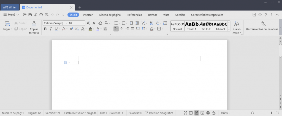
Task: Open the Menú button
Action: click(x=11, y=15)
